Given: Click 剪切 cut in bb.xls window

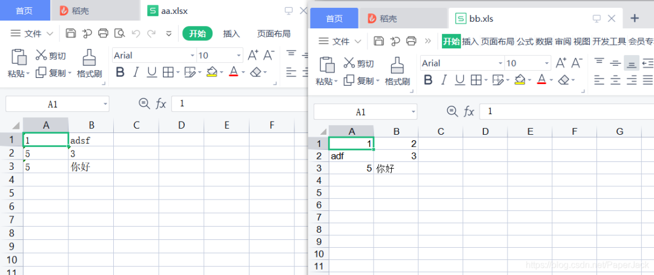Looking at the screenshot, I should (x=358, y=63).
